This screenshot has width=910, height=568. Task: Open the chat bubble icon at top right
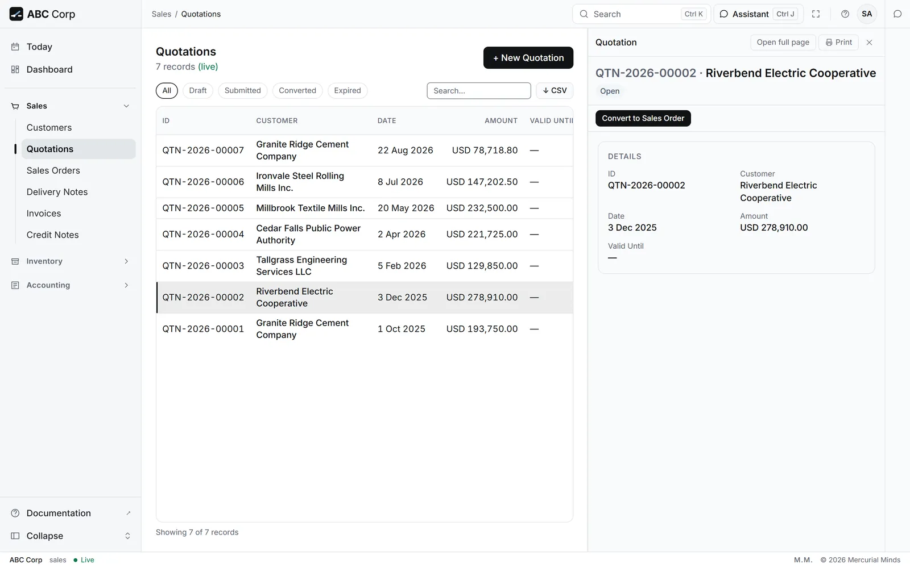(897, 14)
